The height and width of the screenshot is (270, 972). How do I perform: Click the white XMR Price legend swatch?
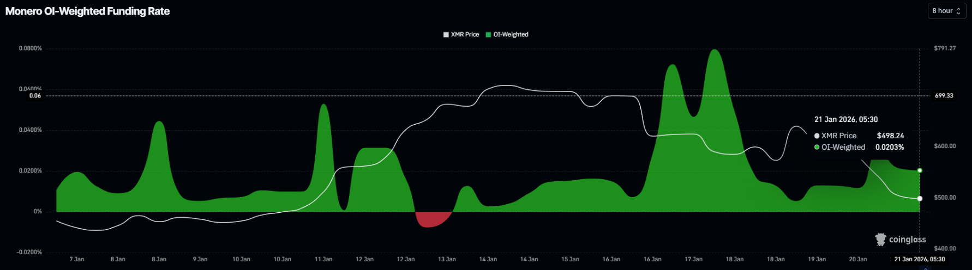click(x=446, y=35)
